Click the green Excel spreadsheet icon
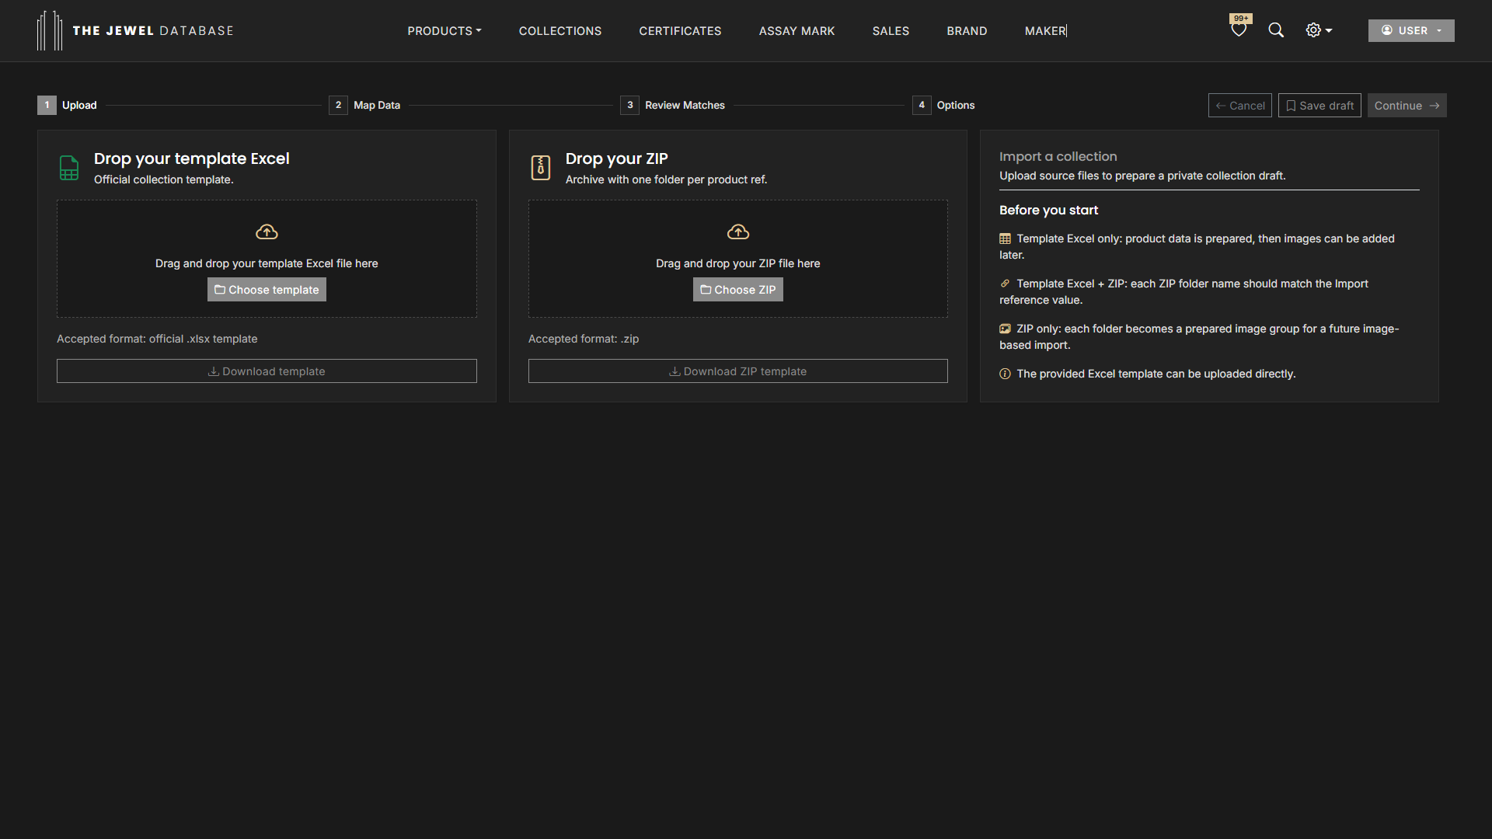Image resolution: width=1492 pixels, height=839 pixels. 69,168
